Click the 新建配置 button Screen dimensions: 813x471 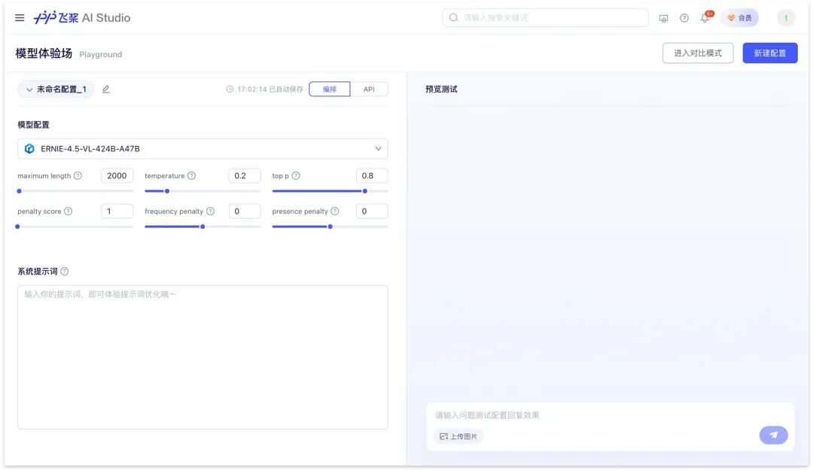tap(769, 53)
